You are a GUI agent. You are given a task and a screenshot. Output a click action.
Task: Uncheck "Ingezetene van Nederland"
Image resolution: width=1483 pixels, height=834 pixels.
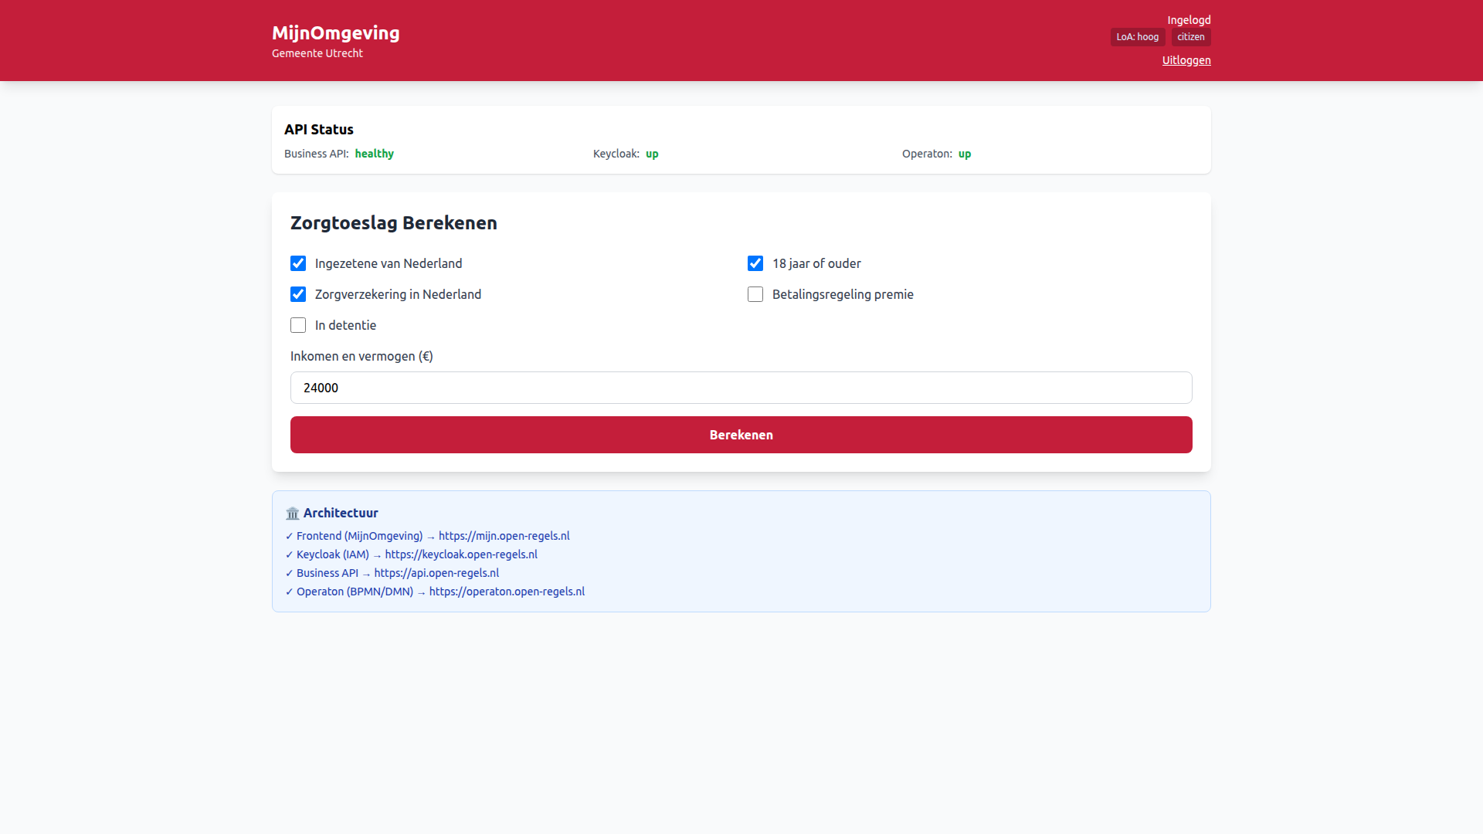point(298,263)
